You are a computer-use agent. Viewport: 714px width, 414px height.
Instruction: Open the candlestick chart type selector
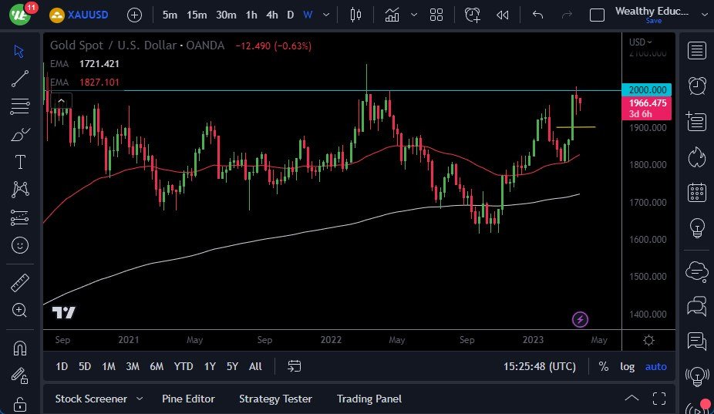pyautogui.click(x=355, y=15)
